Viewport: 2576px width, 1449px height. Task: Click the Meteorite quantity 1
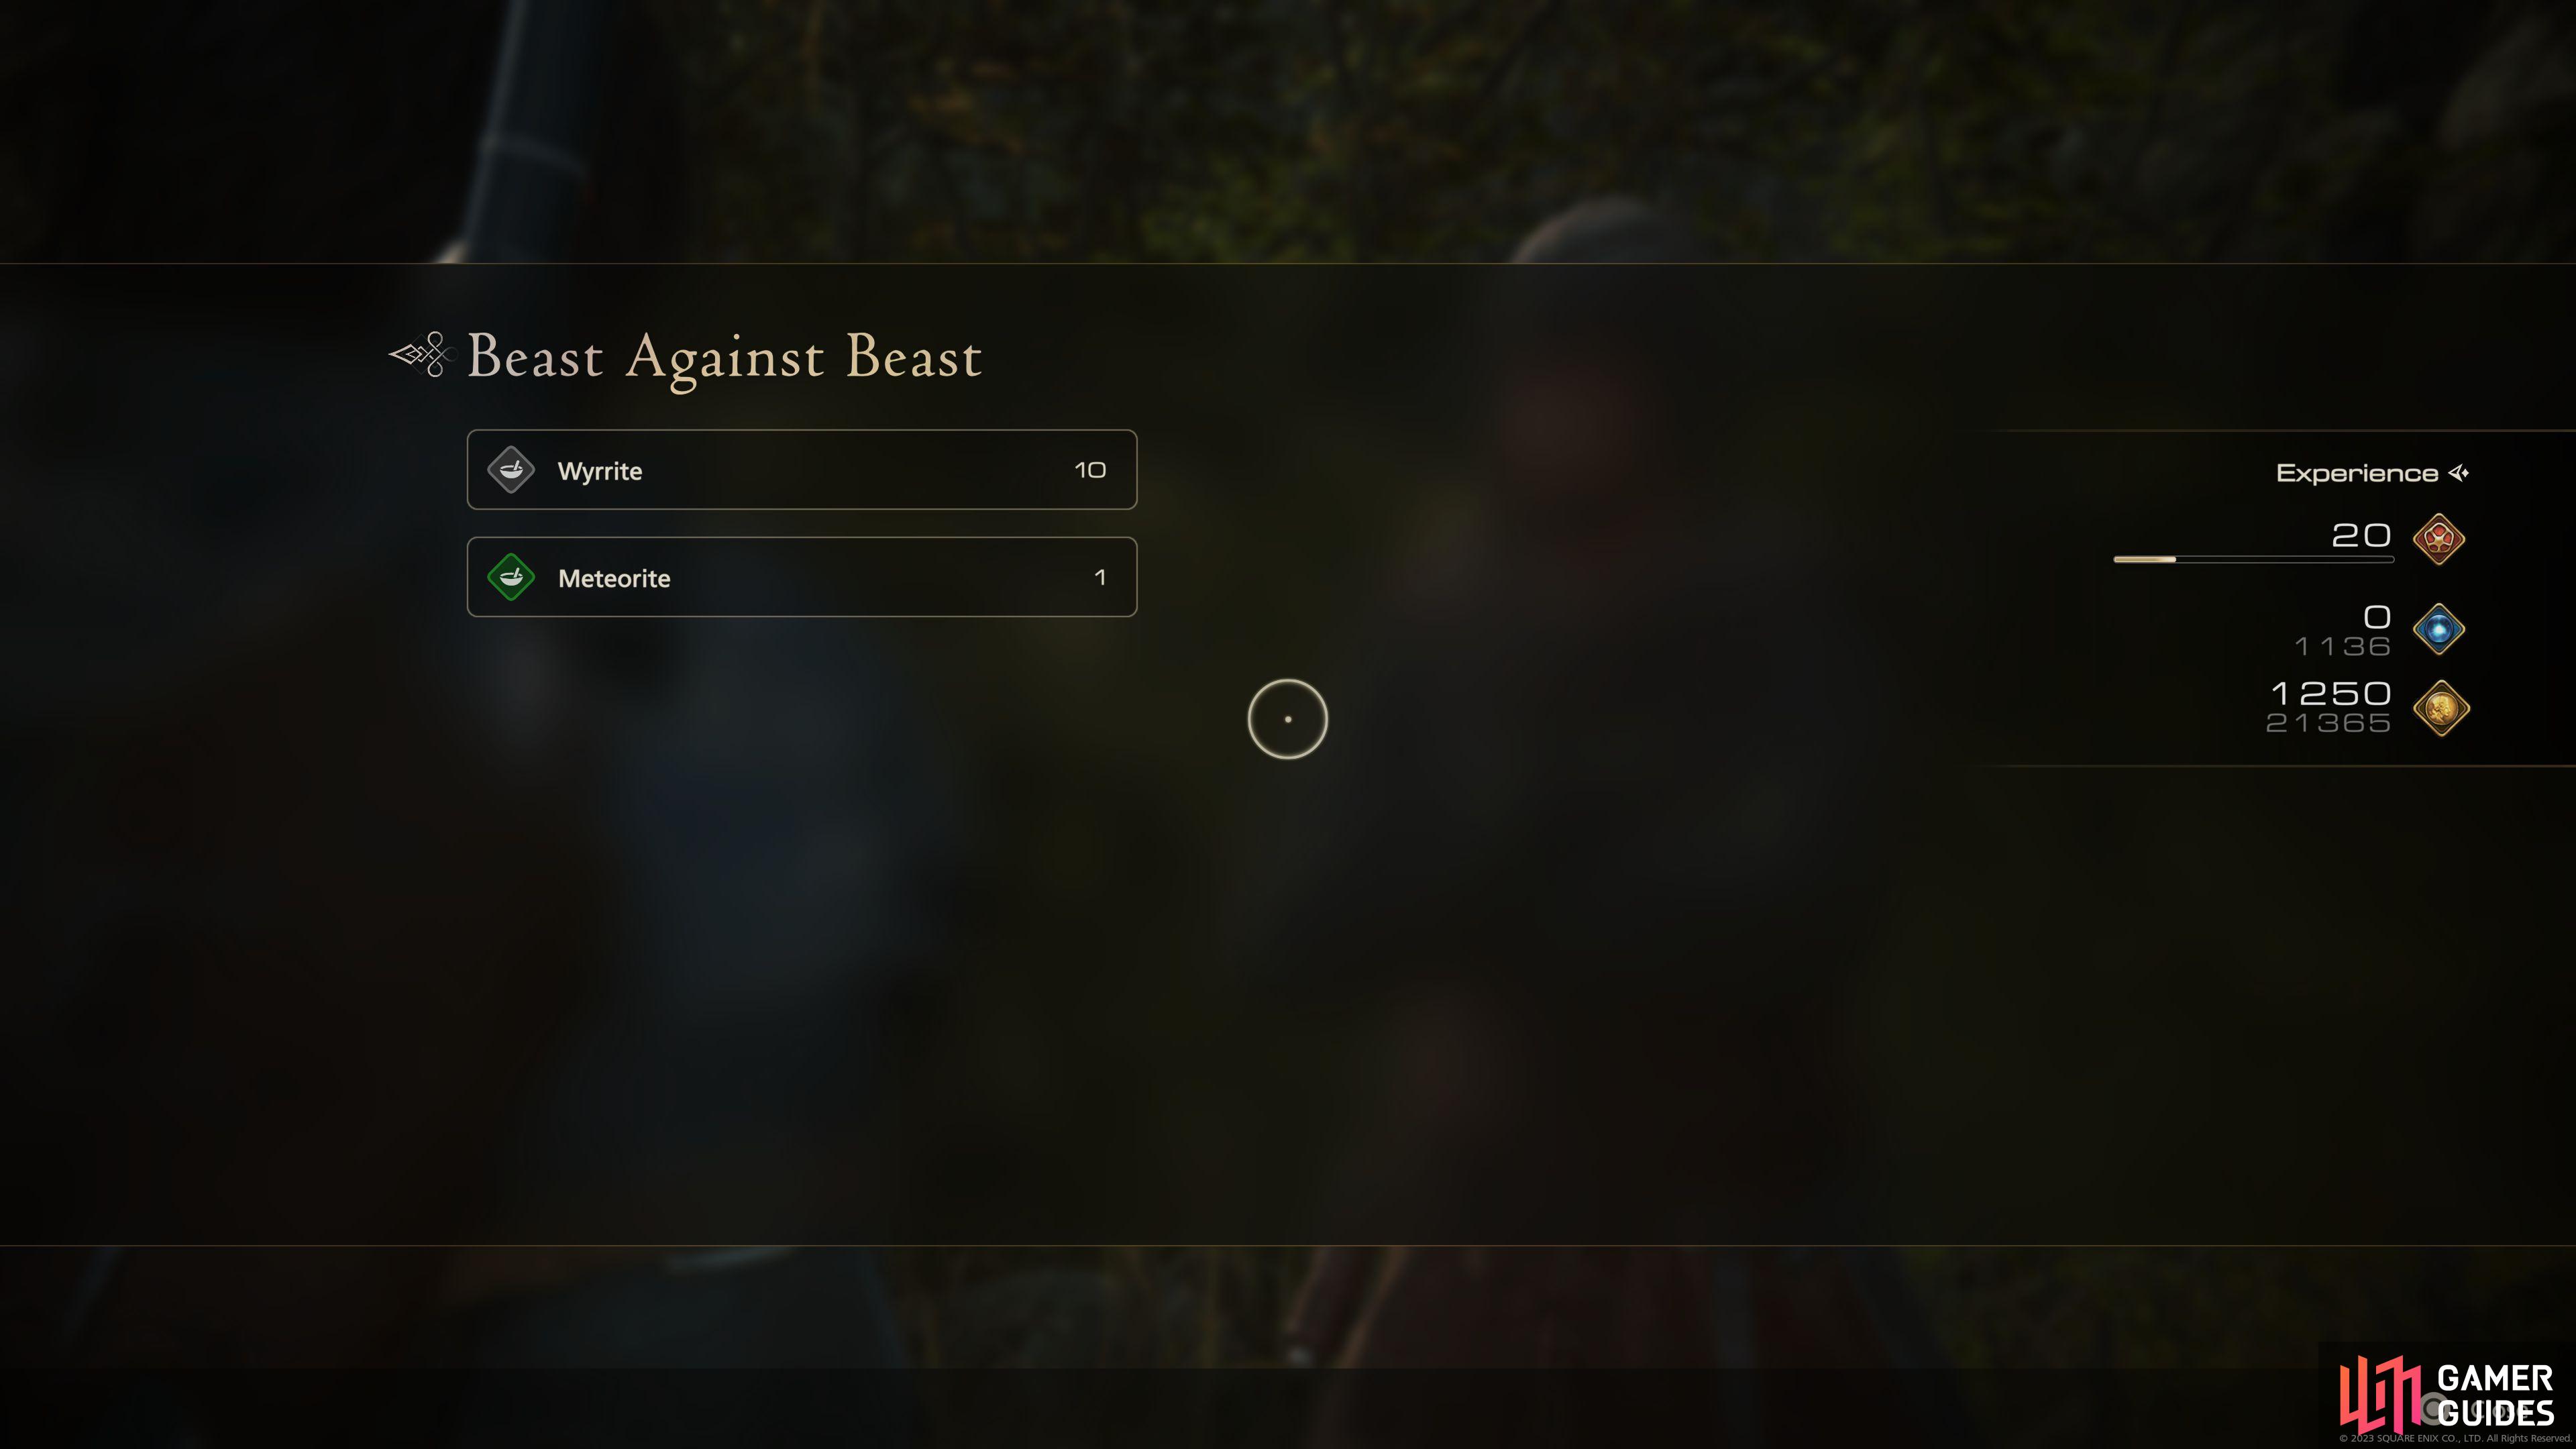point(1100,577)
